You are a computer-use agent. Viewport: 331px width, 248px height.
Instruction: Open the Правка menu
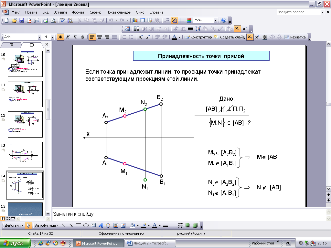click(31, 12)
